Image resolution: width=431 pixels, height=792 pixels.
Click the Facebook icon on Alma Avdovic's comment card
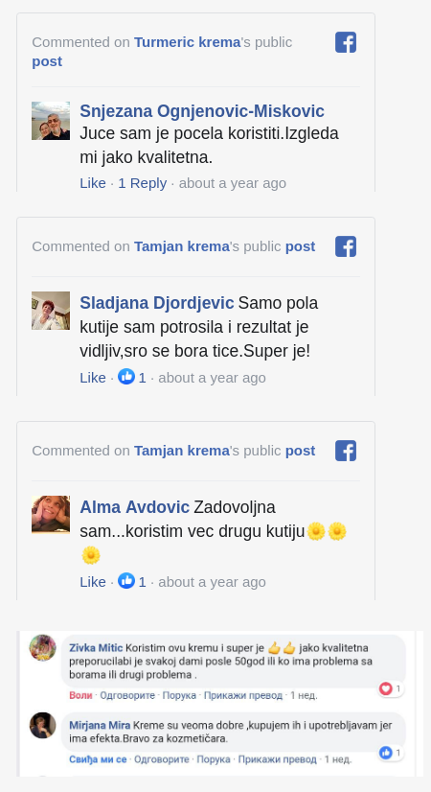click(346, 451)
